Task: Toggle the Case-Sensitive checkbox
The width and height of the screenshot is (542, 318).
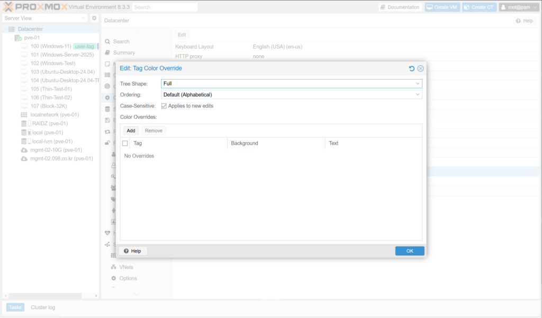Action: pos(164,106)
